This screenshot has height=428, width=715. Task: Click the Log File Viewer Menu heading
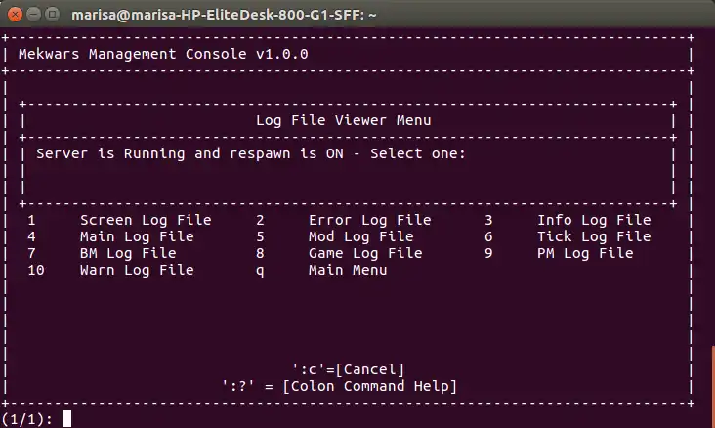coord(343,120)
